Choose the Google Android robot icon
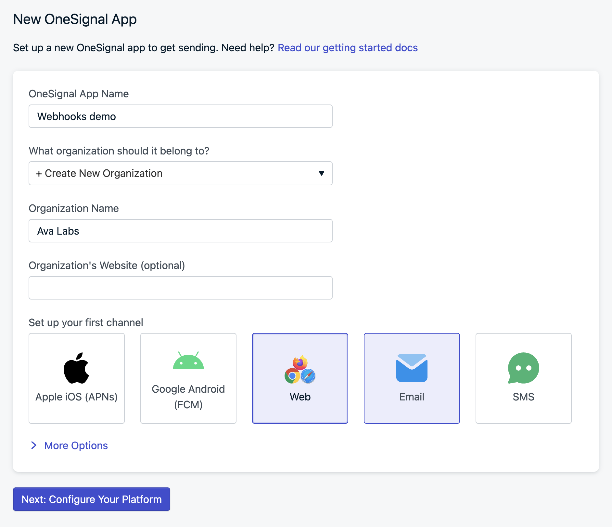The height and width of the screenshot is (527, 612). click(x=188, y=360)
